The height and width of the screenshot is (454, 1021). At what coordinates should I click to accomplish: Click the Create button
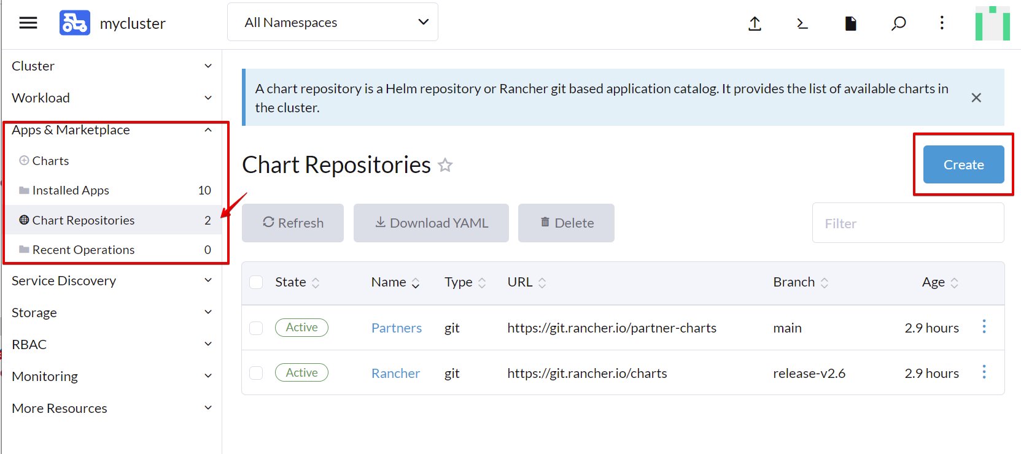pos(963,164)
